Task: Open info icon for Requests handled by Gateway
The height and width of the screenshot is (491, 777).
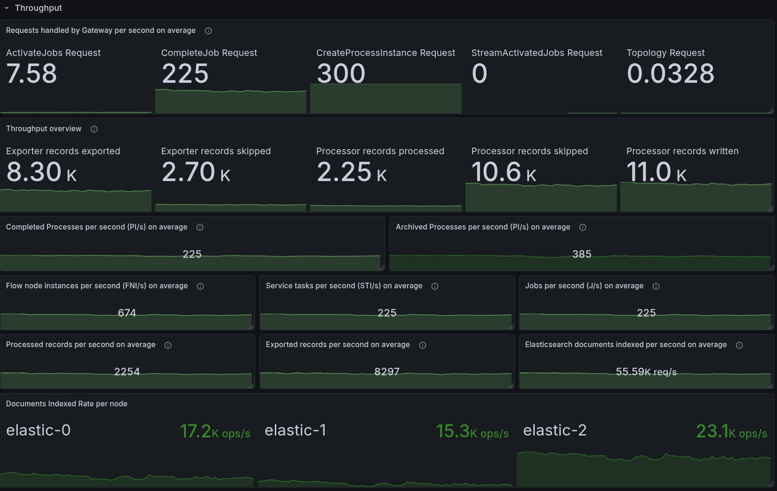Action: [x=208, y=31]
